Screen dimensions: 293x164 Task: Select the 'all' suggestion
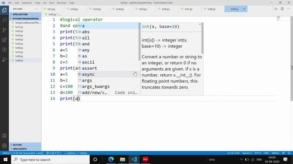click(109, 38)
